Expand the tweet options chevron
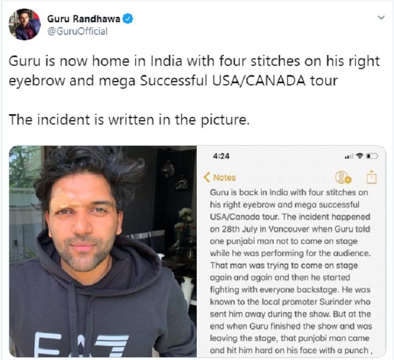The image size is (394, 360). [381, 17]
